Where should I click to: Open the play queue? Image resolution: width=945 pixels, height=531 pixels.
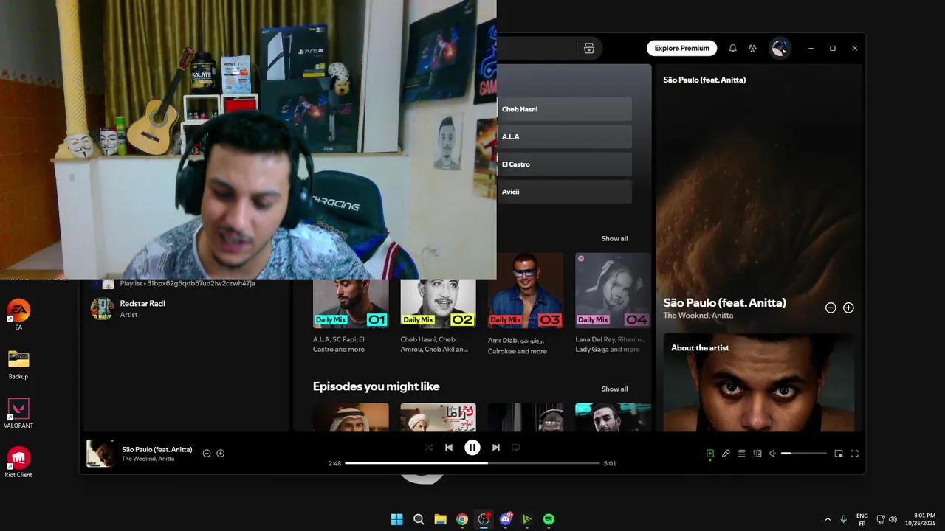(x=742, y=454)
